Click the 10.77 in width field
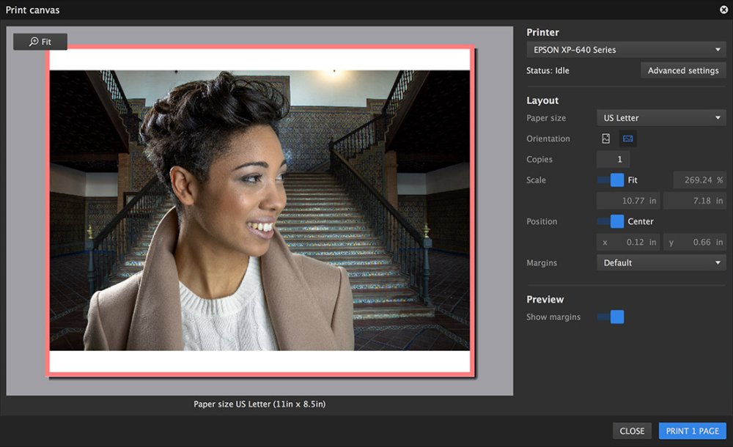 click(x=628, y=201)
